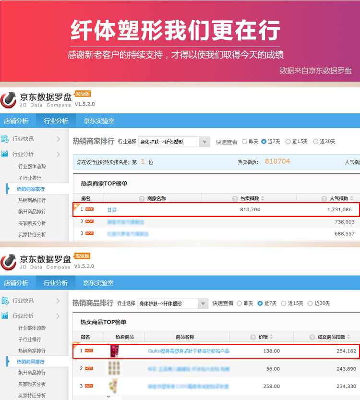Click the HOT badge on the Oulisi product row
360x400 pixels.
click(x=89, y=351)
